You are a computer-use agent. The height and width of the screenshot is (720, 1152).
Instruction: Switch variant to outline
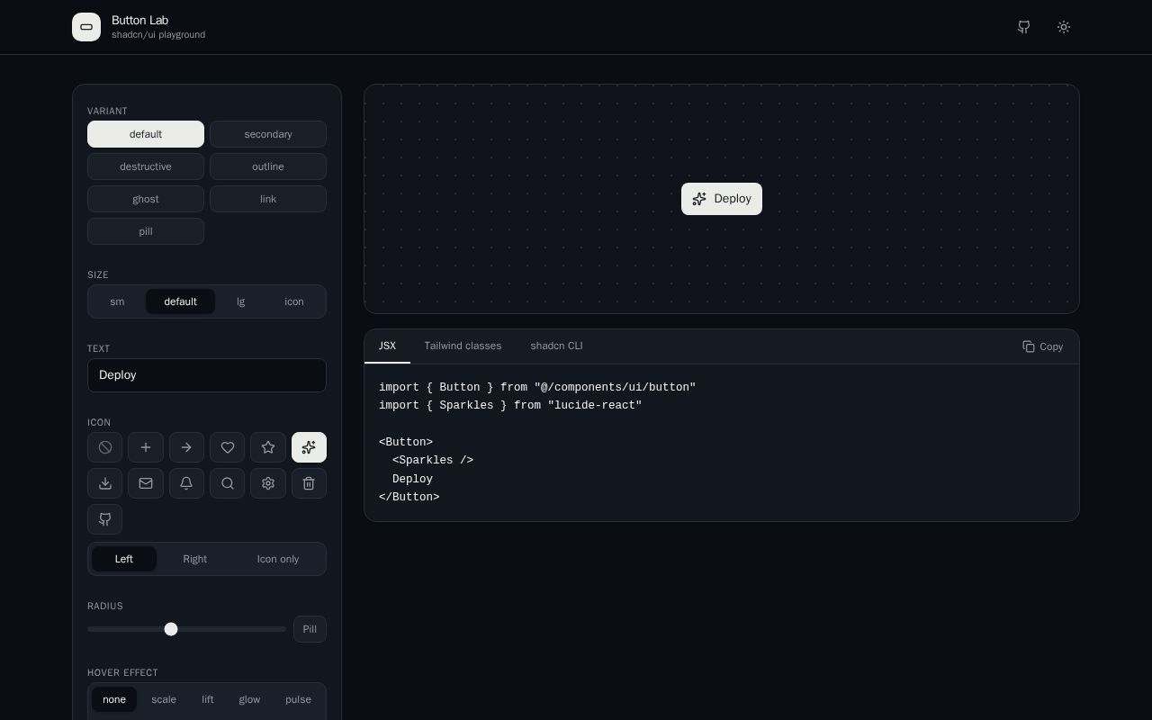click(x=268, y=166)
